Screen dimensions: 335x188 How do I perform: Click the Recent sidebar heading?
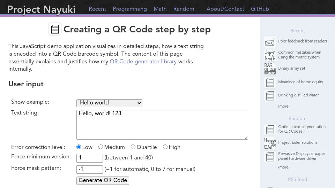pyautogui.click(x=297, y=31)
